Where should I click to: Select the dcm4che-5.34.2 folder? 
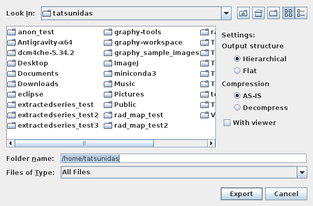point(40,53)
